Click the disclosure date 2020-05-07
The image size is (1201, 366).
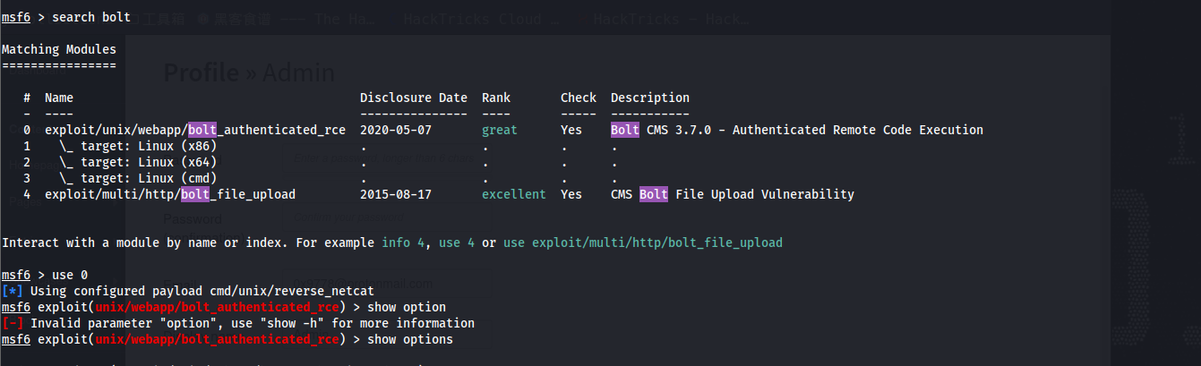(396, 131)
